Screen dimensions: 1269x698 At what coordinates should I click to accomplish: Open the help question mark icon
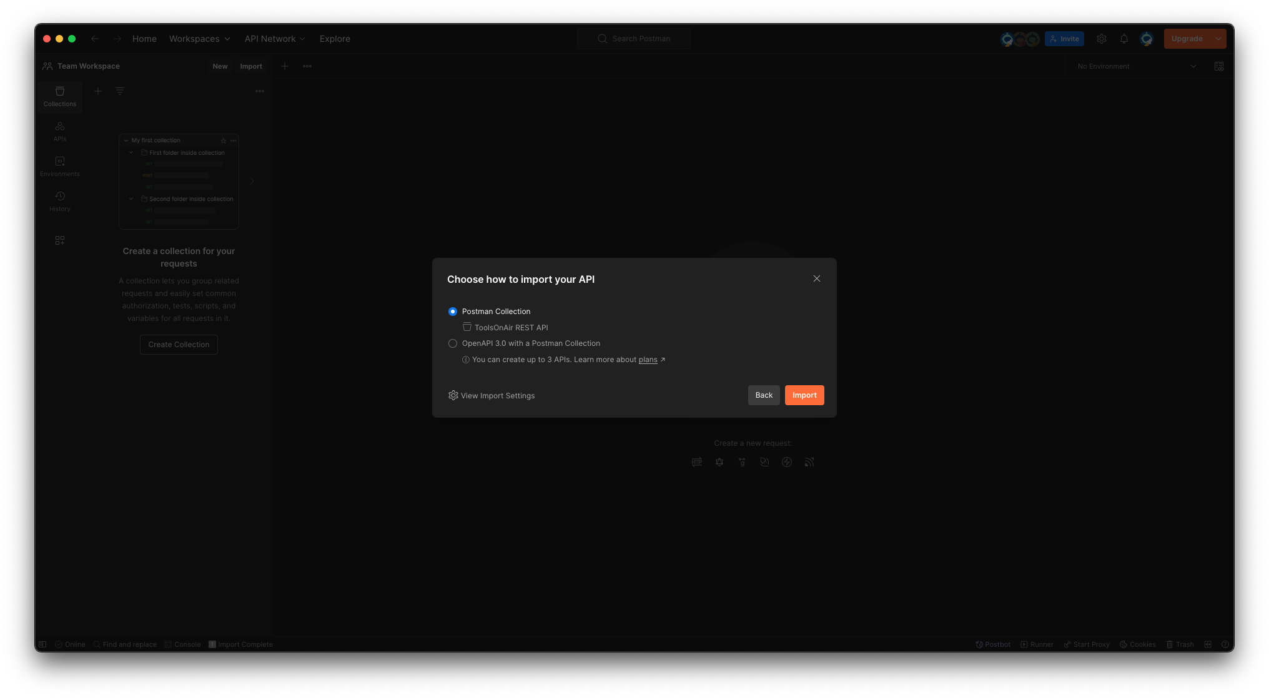click(x=1225, y=644)
